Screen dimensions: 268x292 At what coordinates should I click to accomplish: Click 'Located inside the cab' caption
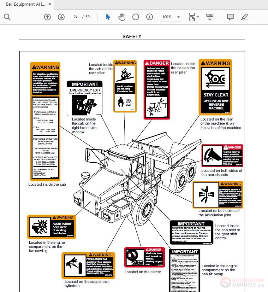(47, 184)
